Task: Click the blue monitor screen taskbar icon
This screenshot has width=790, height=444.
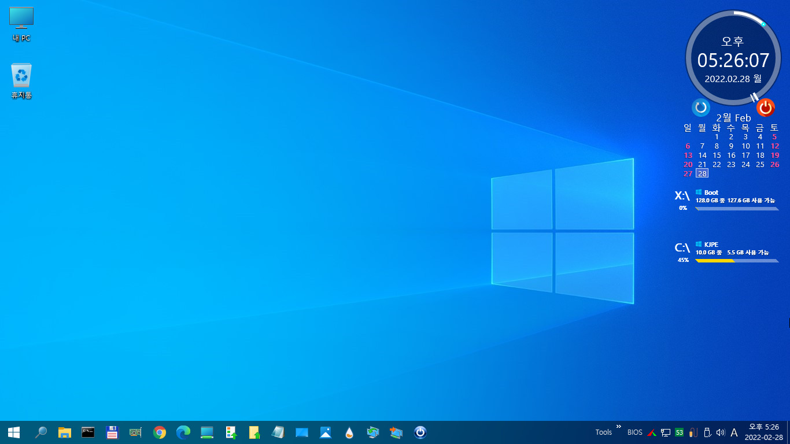Action: point(302,432)
